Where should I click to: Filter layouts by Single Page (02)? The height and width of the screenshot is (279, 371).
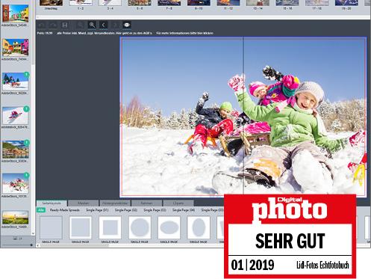point(126,210)
